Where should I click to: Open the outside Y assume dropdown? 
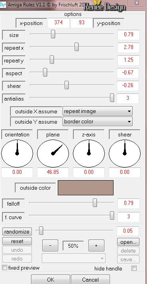(98, 122)
